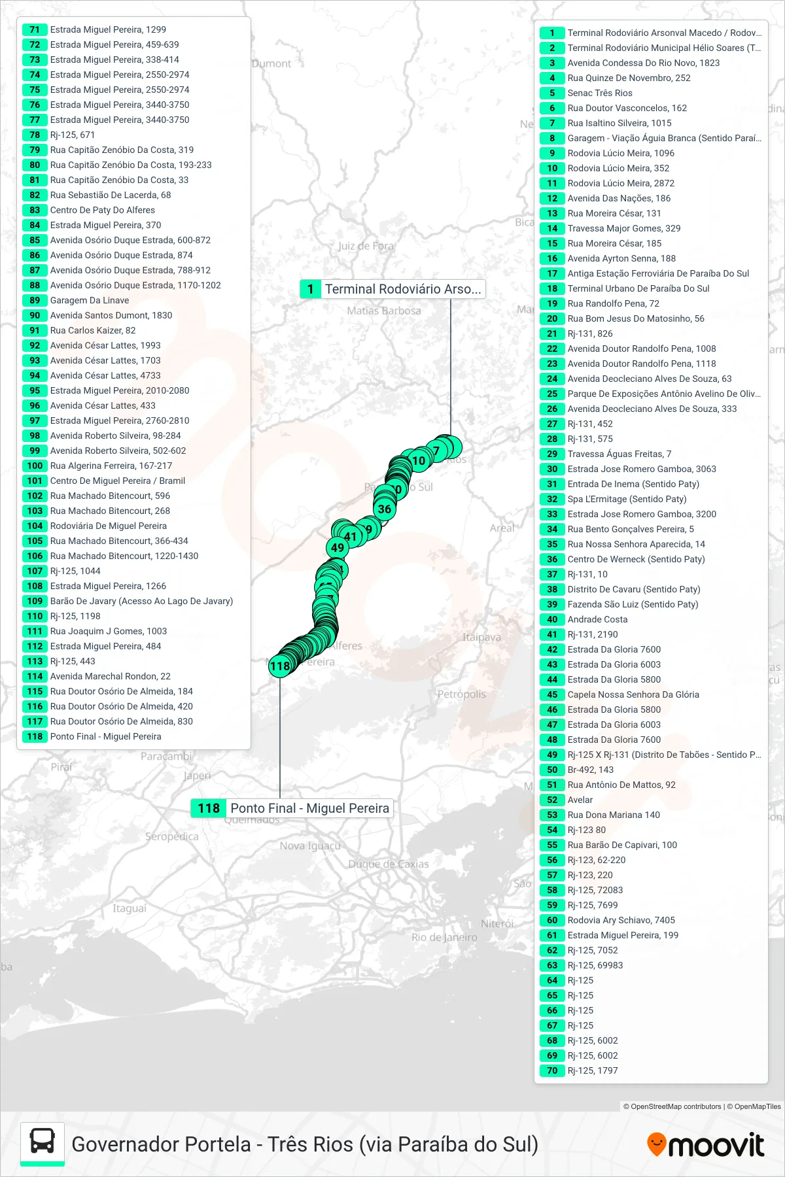Select stop 49 Rj-125 X Rj-131 Distrito De Tabões

[x=651, y=755]
